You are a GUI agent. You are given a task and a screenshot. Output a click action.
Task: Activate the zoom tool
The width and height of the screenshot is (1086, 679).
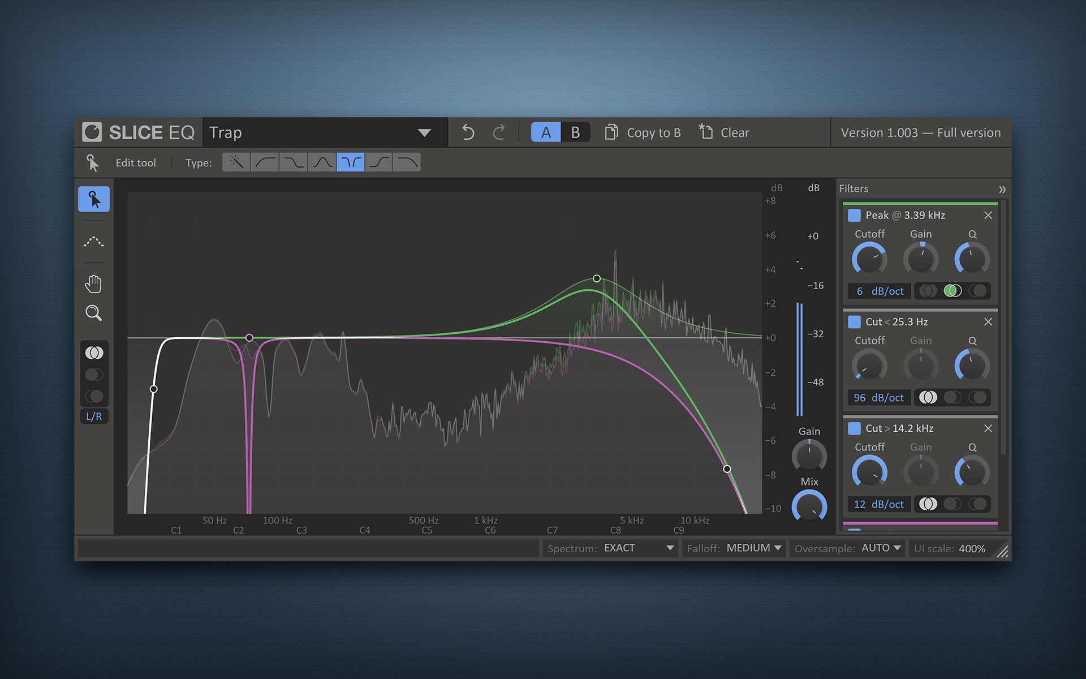tap(94, 313)
